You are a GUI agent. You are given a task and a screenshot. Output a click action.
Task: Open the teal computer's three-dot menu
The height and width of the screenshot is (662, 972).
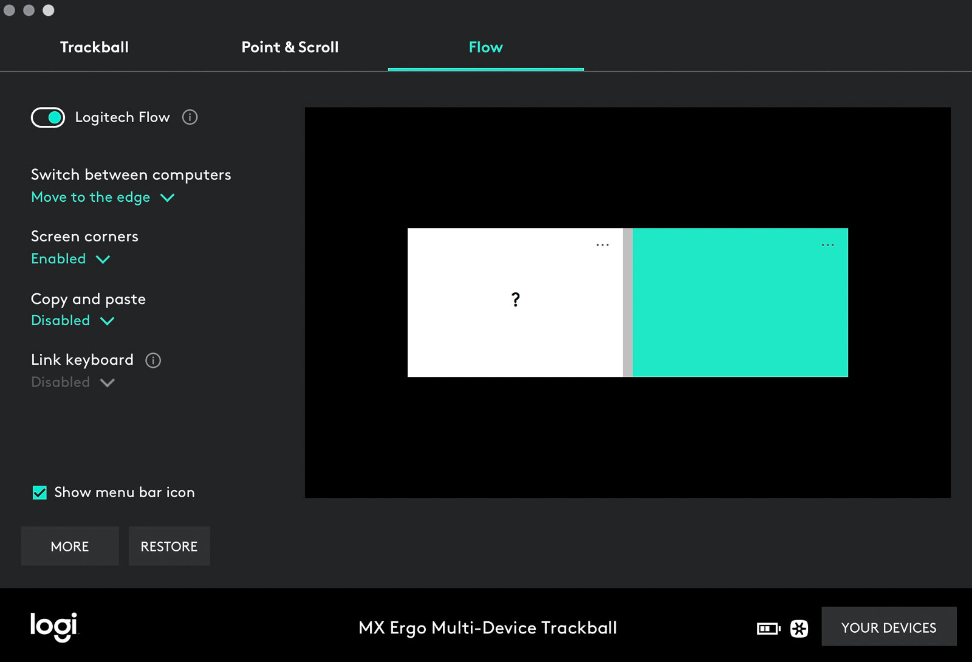pyautogui.click(x=827, y=245)
